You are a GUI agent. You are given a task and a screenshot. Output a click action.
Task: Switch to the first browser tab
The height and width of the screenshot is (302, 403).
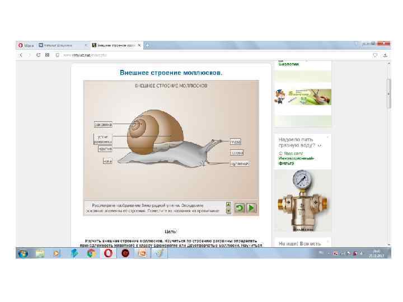click(x=63, y=45)
